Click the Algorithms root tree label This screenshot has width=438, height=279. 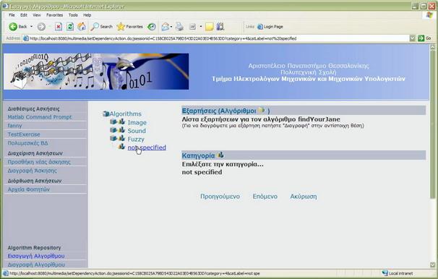pos(126,113)
